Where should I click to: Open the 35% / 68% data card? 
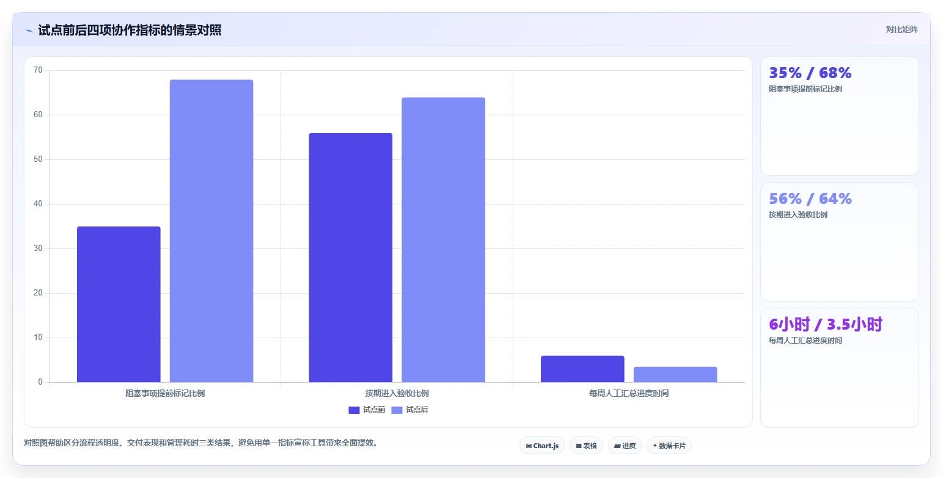tap(839, 116)
